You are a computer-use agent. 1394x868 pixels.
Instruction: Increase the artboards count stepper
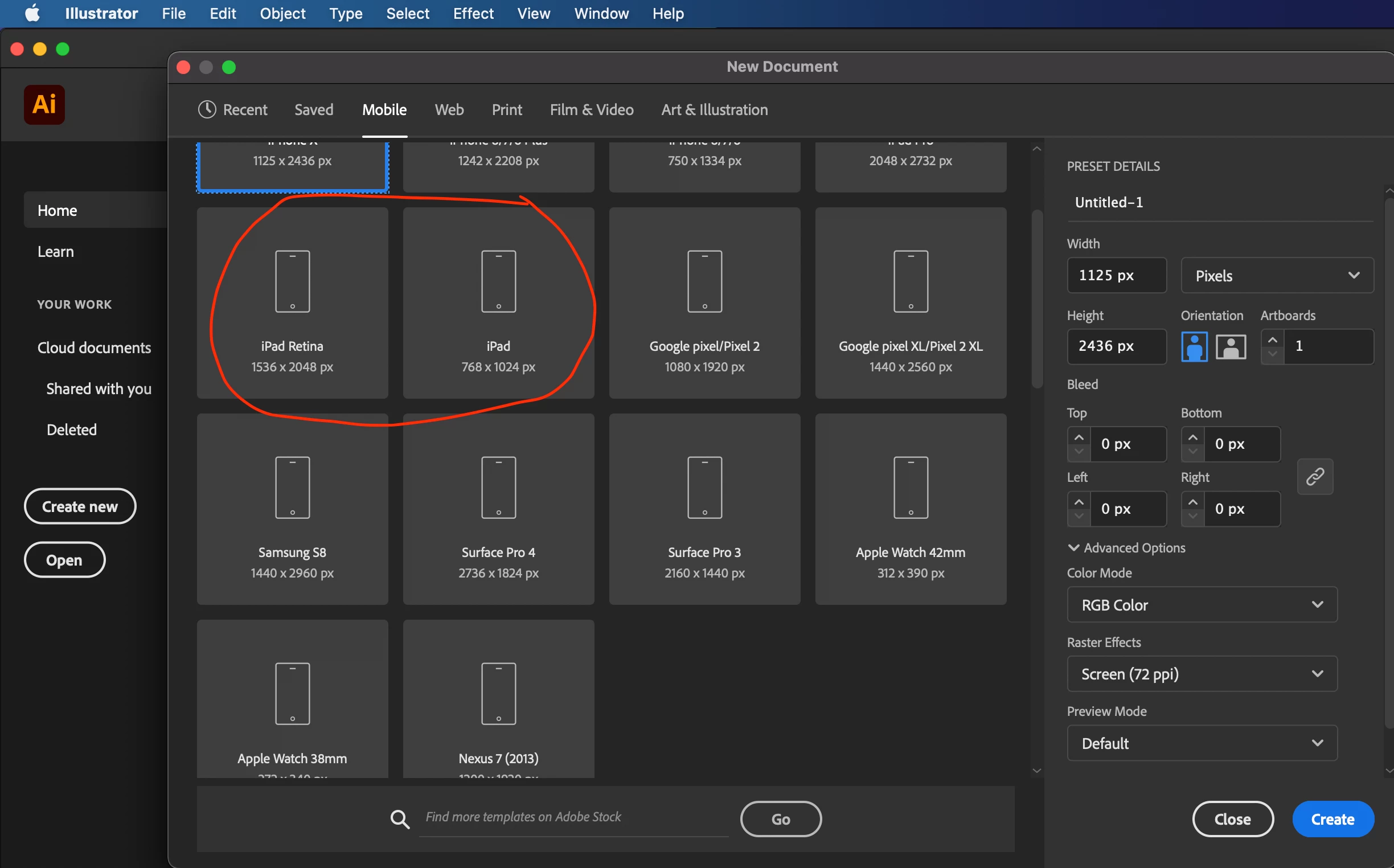(1272, 339)
